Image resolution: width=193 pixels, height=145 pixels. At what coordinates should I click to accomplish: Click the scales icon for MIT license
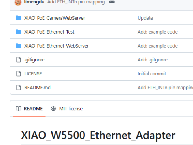(53, 109)
